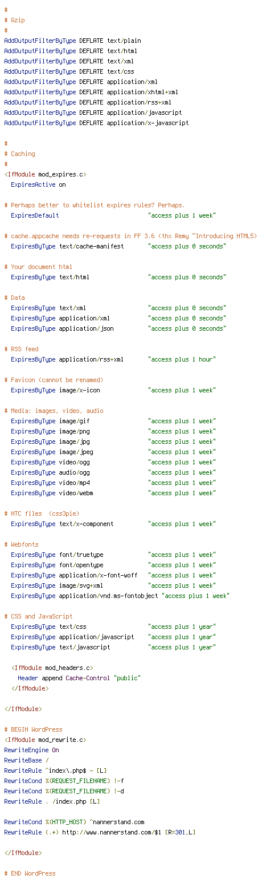The image size is (262, 883).
Task: Click the 'video/webm' ExpiresByType line
Action: click(x=113, y=493)
